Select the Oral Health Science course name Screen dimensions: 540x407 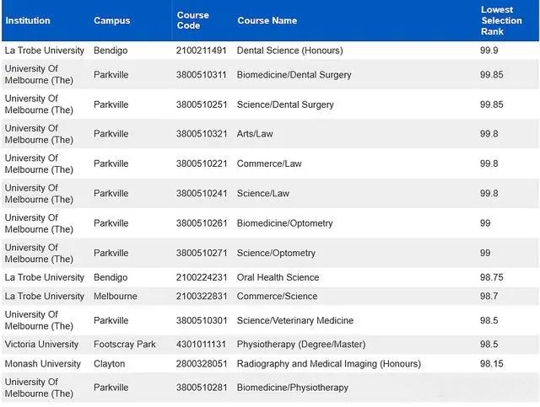pos(278,277)
